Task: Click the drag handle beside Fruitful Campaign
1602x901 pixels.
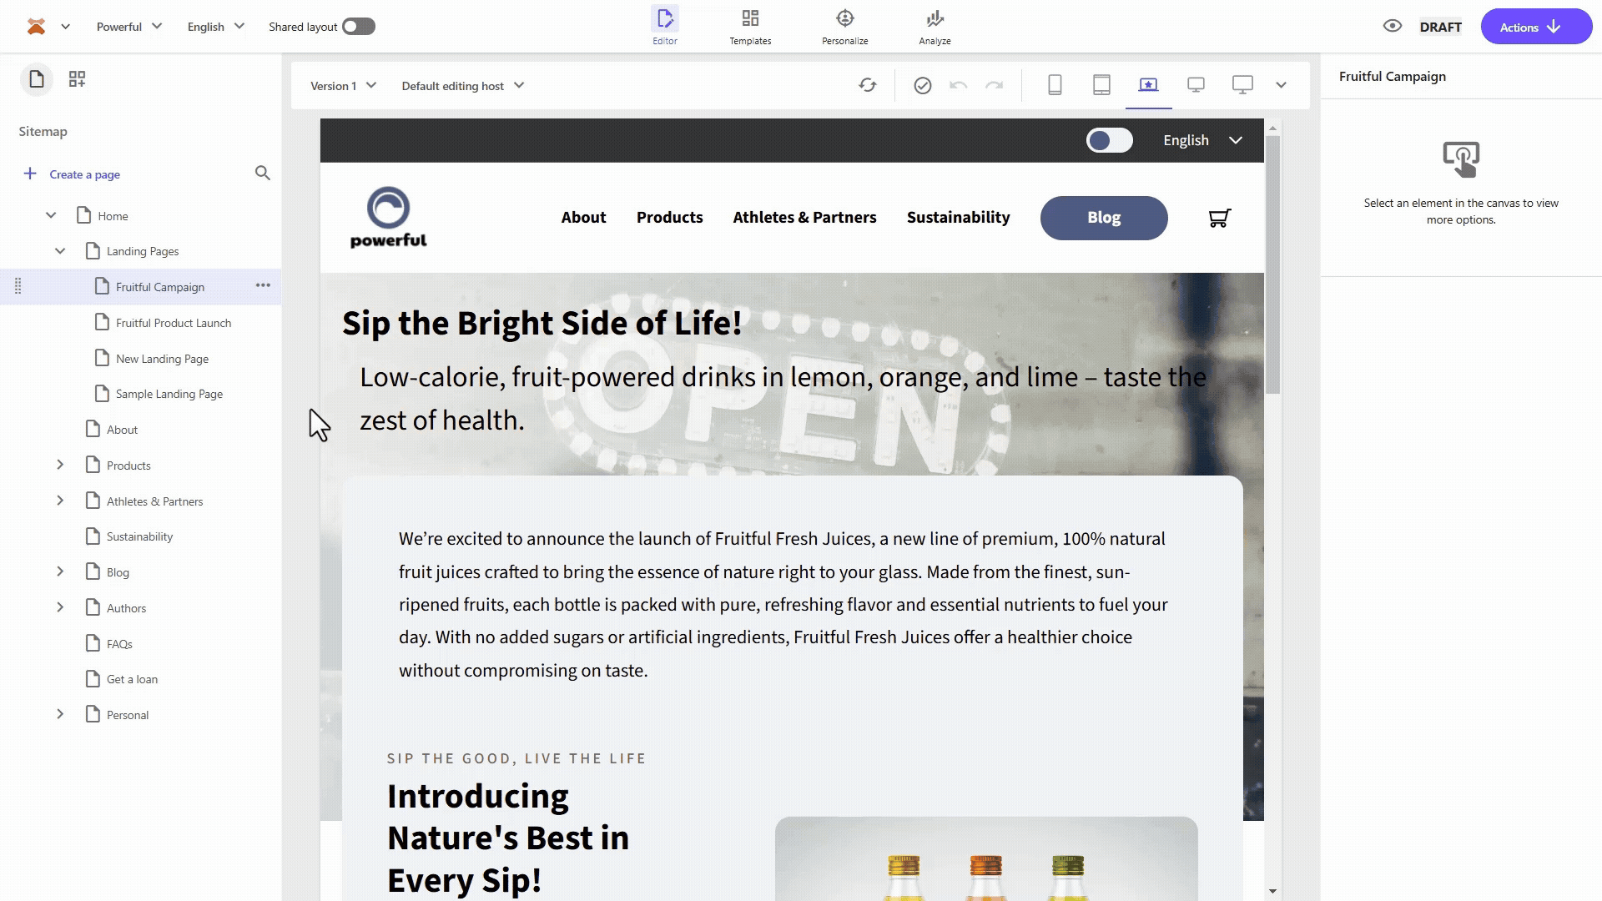Action: pyautogui.click(x=18, y=286)
